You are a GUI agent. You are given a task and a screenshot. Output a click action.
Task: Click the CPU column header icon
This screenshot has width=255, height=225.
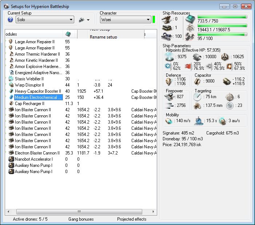click(x=68, y=34)
